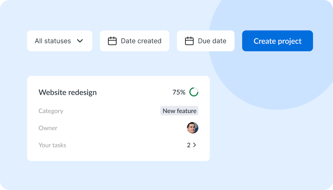The height and width of the screenshot is (190, 333).
Task: Click the 75% progress value
Action: coord(179,92)
